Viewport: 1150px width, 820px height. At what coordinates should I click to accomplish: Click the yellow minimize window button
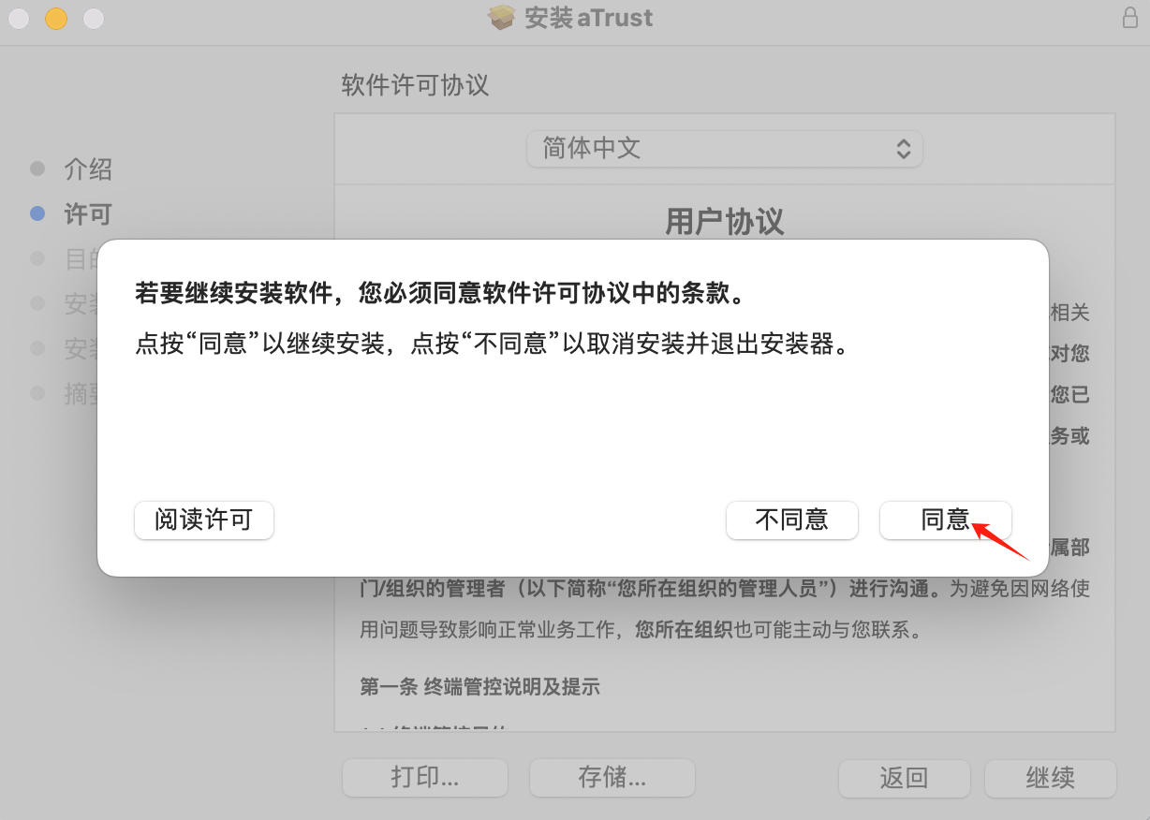56,18
